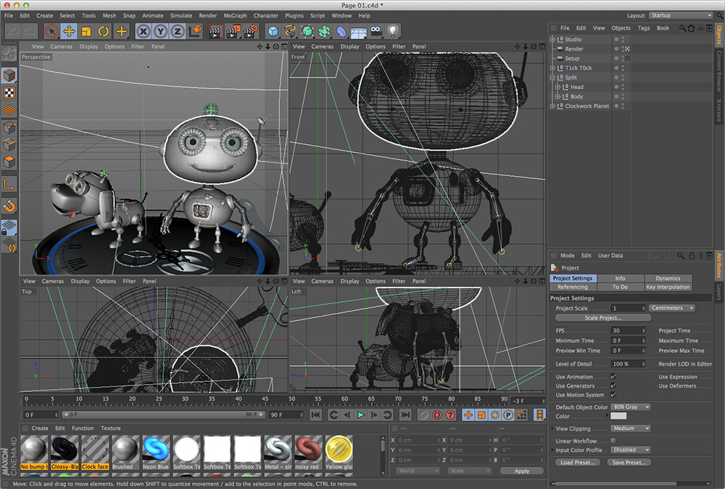Screen dimensions: 725x489
Task: Open the spline drawing tool icon
Action: click(x=290, y=31)
